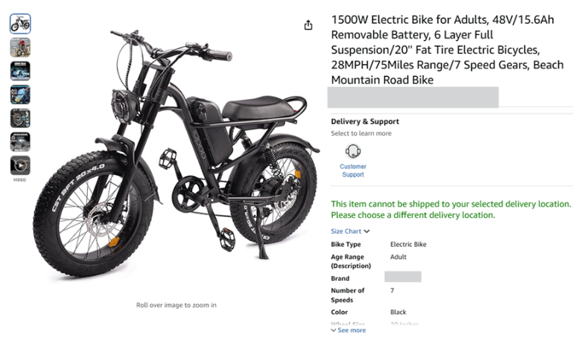Screen dimensions: 578x352
Task: Expand the Size Chart dropdown
Action: tap(346, 231)
